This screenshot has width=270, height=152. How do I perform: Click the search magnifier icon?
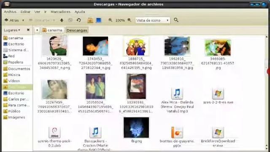(176, 20)
